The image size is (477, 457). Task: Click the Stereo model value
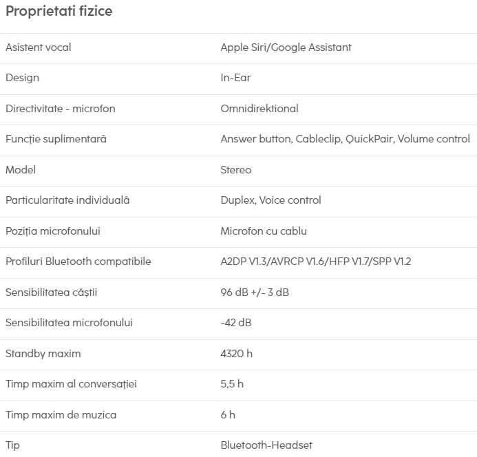tap(236, 170)
